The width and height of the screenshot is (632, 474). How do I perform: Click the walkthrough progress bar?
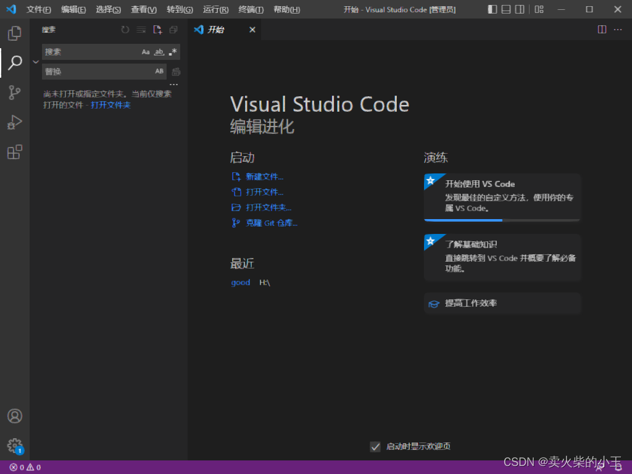point(502,220)
